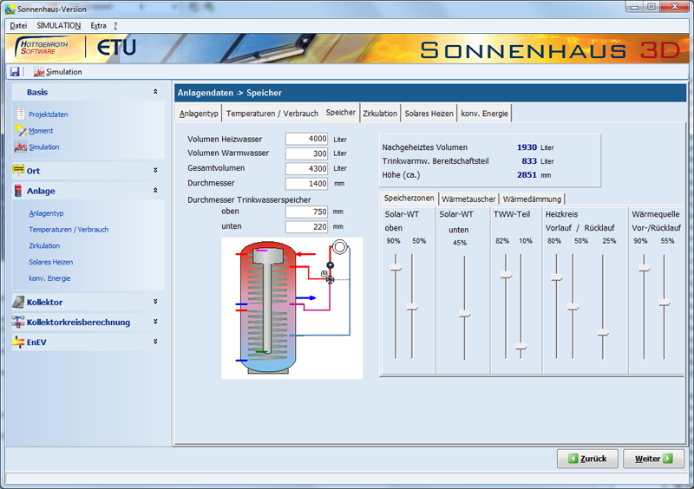Click the green arrow on Weiter button
This screenshot has height=489, width=694.
pos(668,459)
